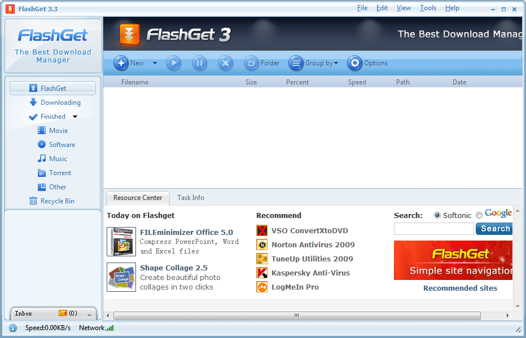The height and width of the screenshot is (338, 526).
Task: Open the FILEminimizer Office 5.0 link
Action: point(186,232)
